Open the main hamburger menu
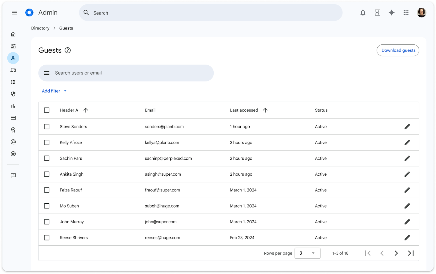436x274 pixels. [14, 13]
